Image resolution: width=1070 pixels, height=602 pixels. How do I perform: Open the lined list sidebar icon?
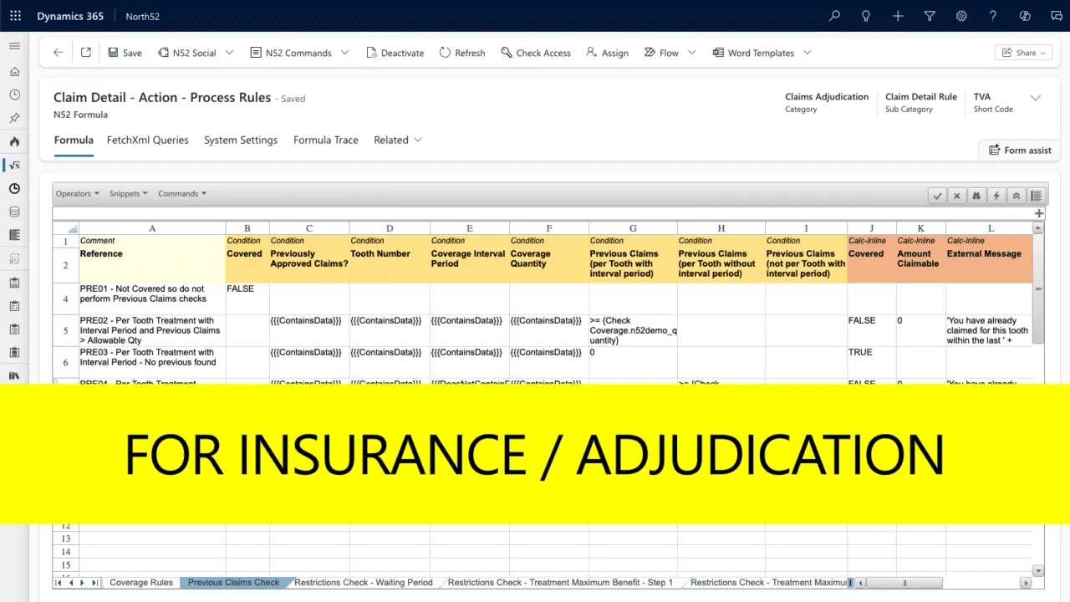coord(14,236)
